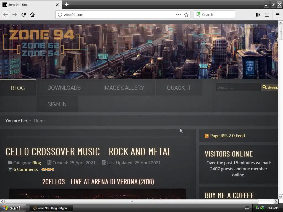
Task: Toggle the sidebar view icon
Action: [267, 15]
